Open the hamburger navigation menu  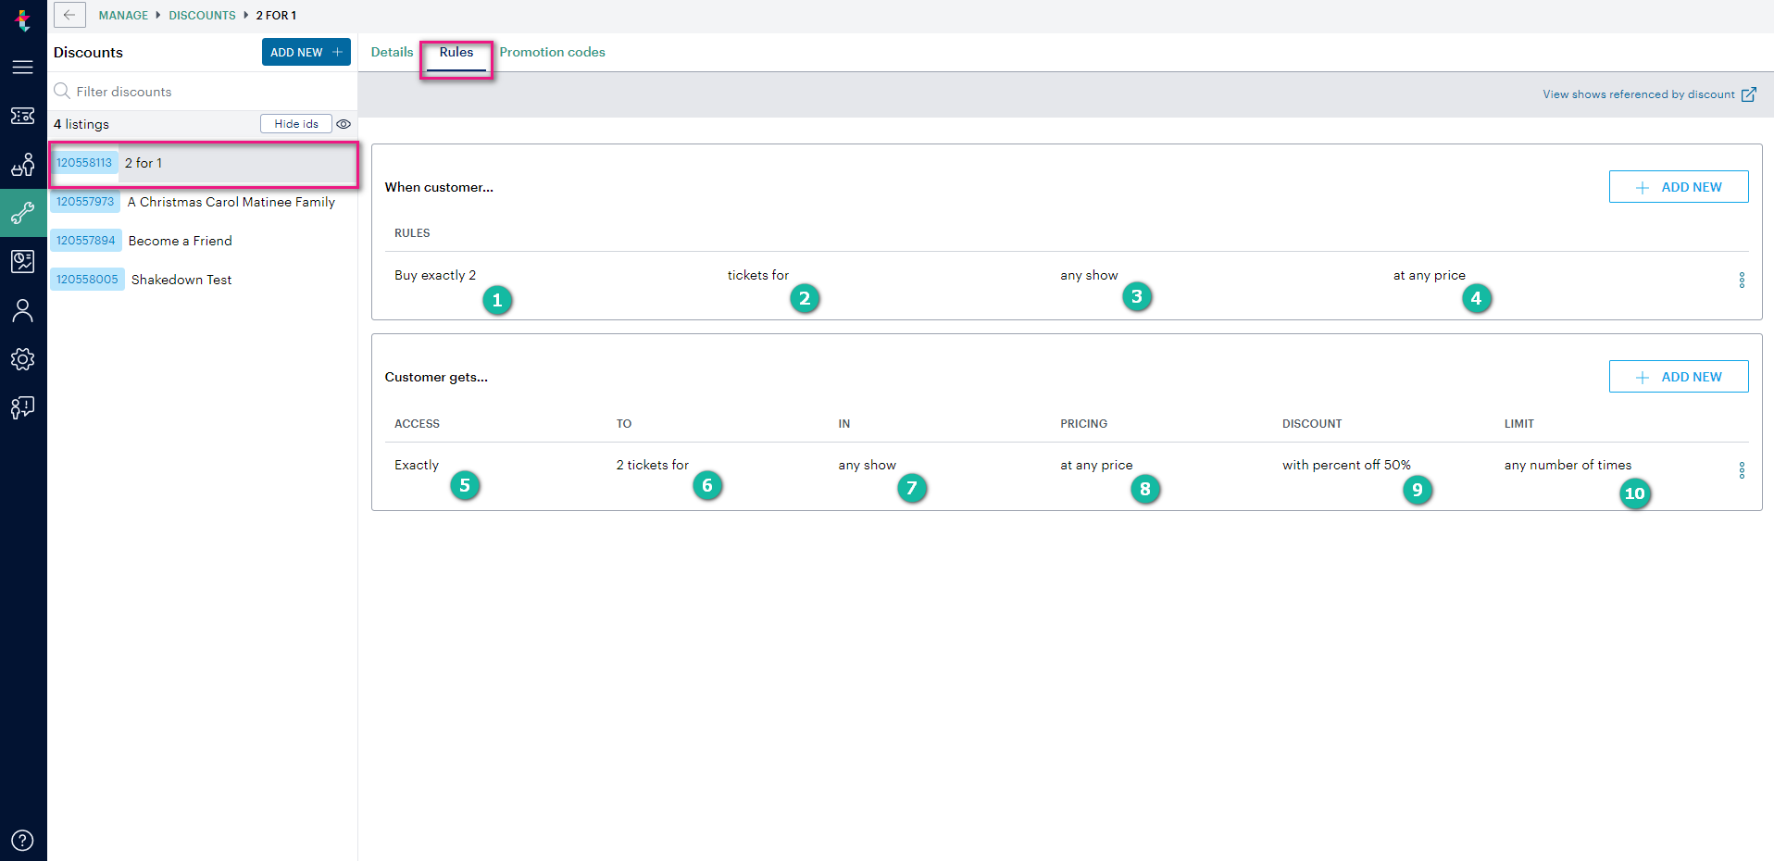pyautogui.click(x=22, y=67)
